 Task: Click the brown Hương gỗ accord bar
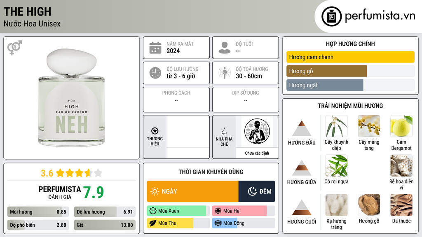[326, 71]
